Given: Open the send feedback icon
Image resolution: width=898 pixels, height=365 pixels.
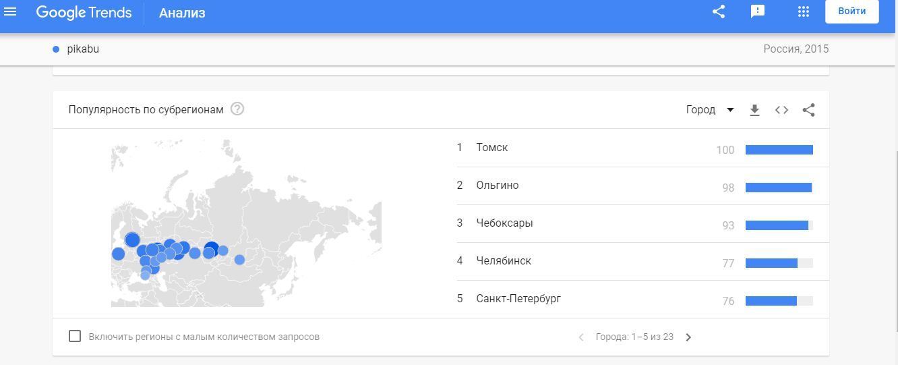Looking at the screenshot, I should click(x=757, y=11).
